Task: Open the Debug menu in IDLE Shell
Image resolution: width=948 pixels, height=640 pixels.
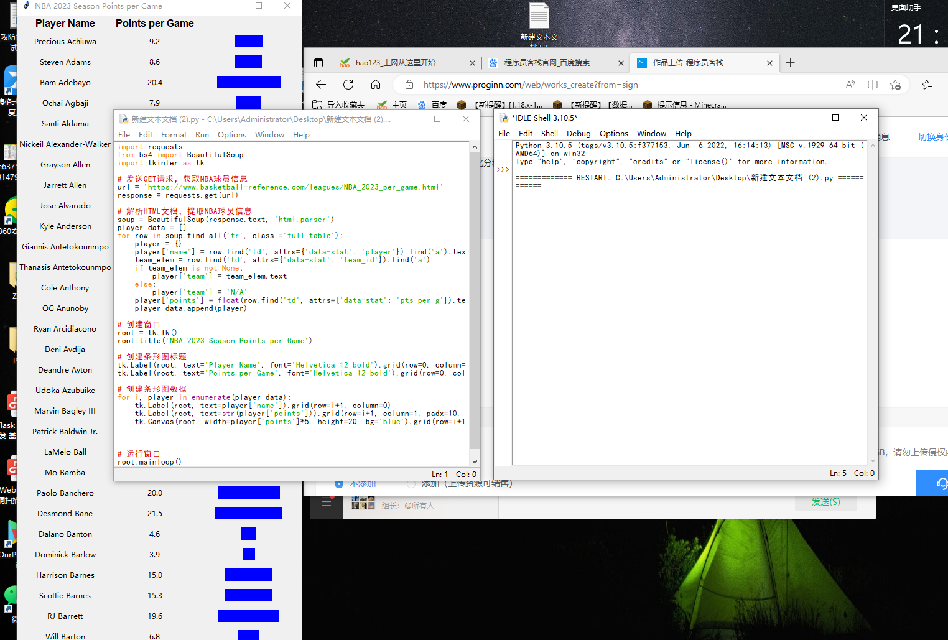Action: pos(579,134)
